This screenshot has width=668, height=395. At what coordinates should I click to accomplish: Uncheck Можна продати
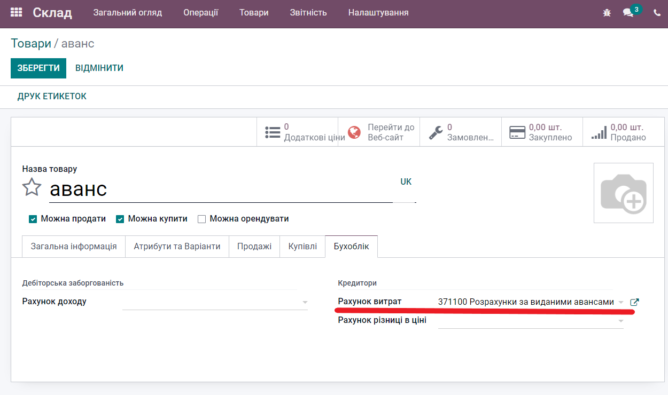(x=33, y=219)
